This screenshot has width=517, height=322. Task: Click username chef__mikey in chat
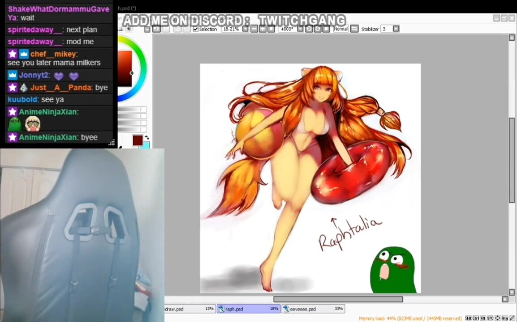[x=54, y=54]
